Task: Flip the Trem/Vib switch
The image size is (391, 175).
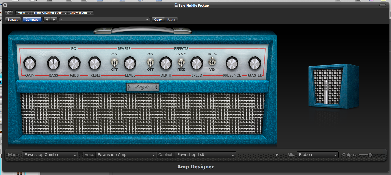Action: pyautogui.click(x=212, y=61)
